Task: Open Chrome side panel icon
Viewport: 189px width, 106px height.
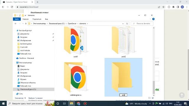Action: [178, 7]
